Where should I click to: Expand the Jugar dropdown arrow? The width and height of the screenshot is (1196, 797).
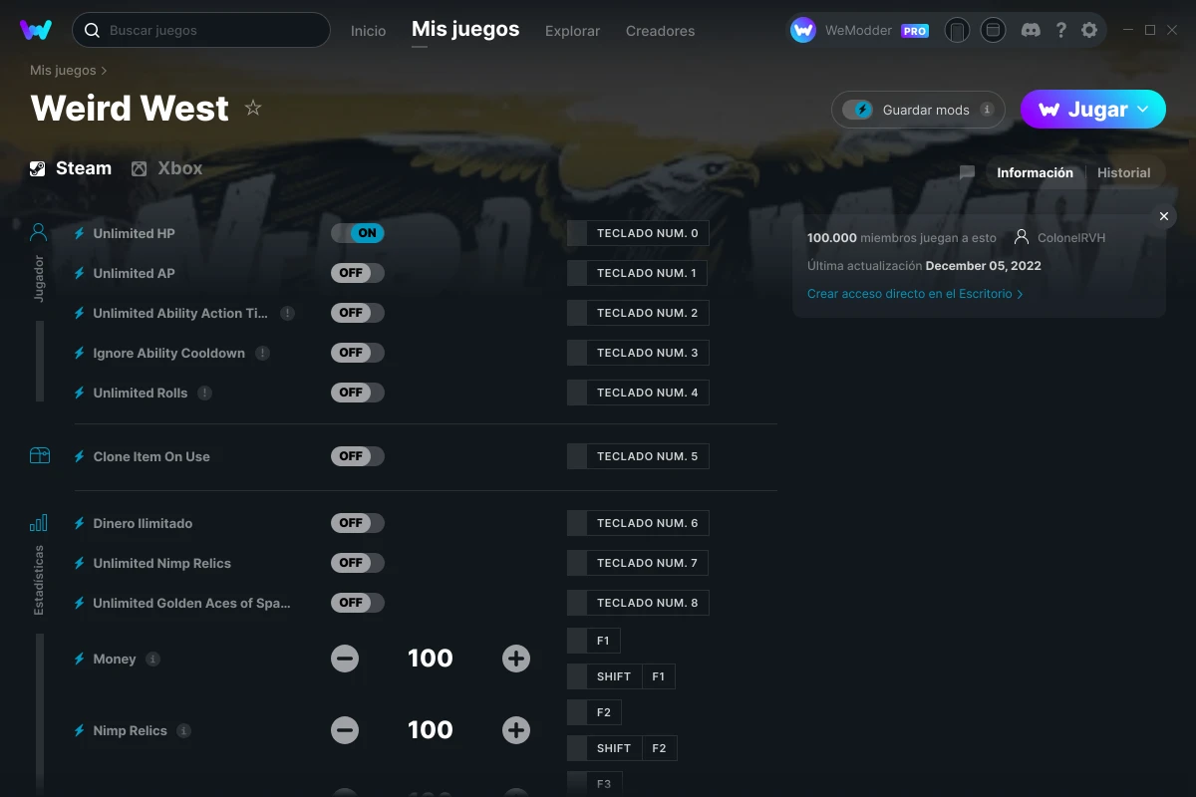1143,110
